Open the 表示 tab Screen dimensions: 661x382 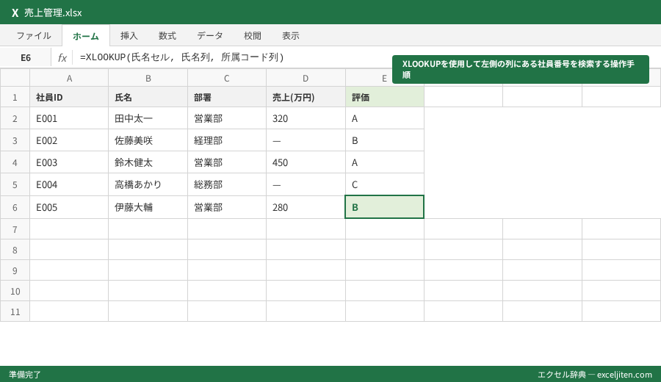coord(291,36)
